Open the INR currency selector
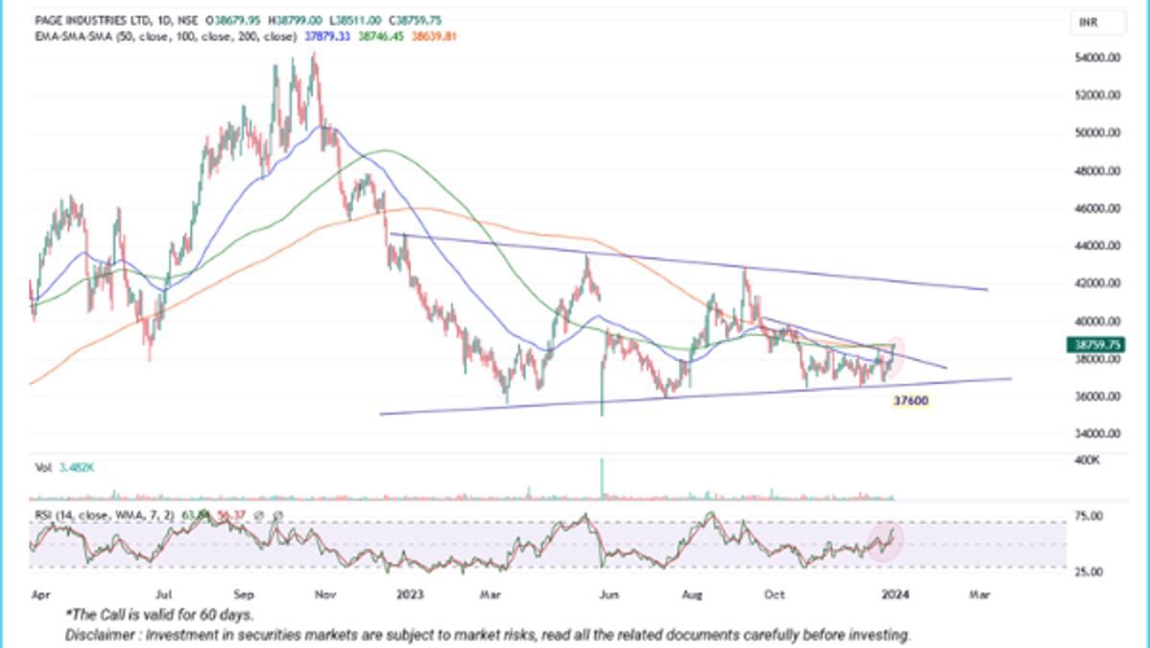The image size is (1150, 648). coord(1097,23)
